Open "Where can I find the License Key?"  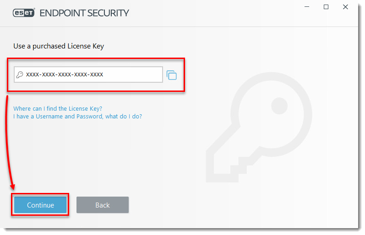point(58,108)
